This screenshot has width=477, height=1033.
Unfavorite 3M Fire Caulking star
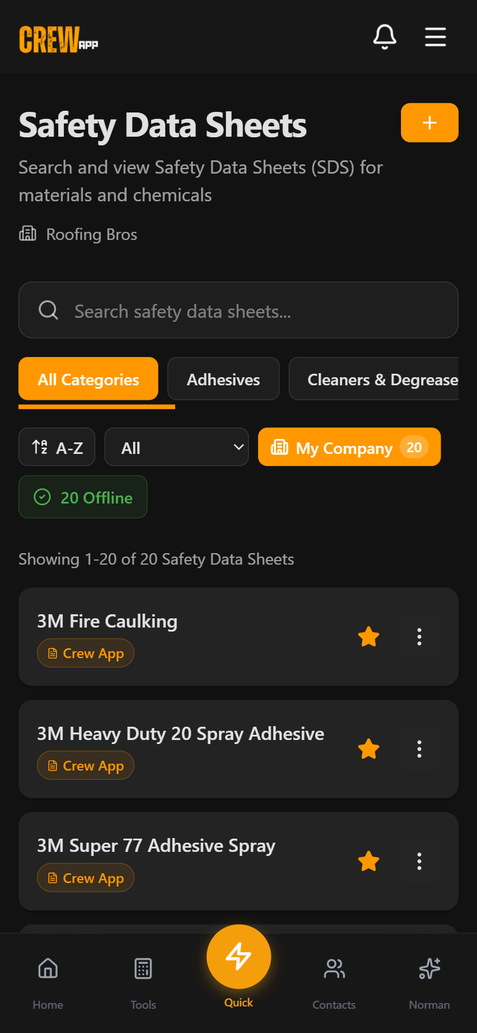pos(369,637)
